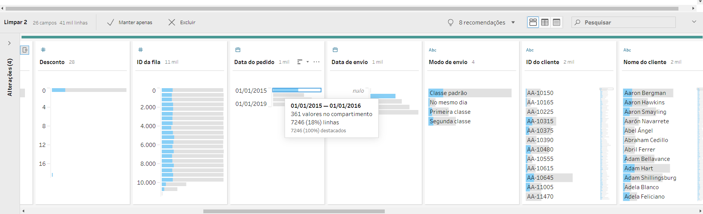Image resolution: width=703 pixels, height=214 pixels.
Task: Select customer ID AA-10645
Action: pos(549,178)
